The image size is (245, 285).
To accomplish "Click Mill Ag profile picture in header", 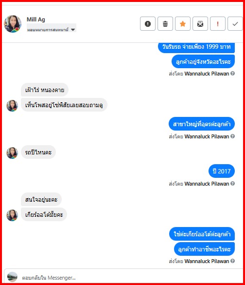I will pos(13,24).
